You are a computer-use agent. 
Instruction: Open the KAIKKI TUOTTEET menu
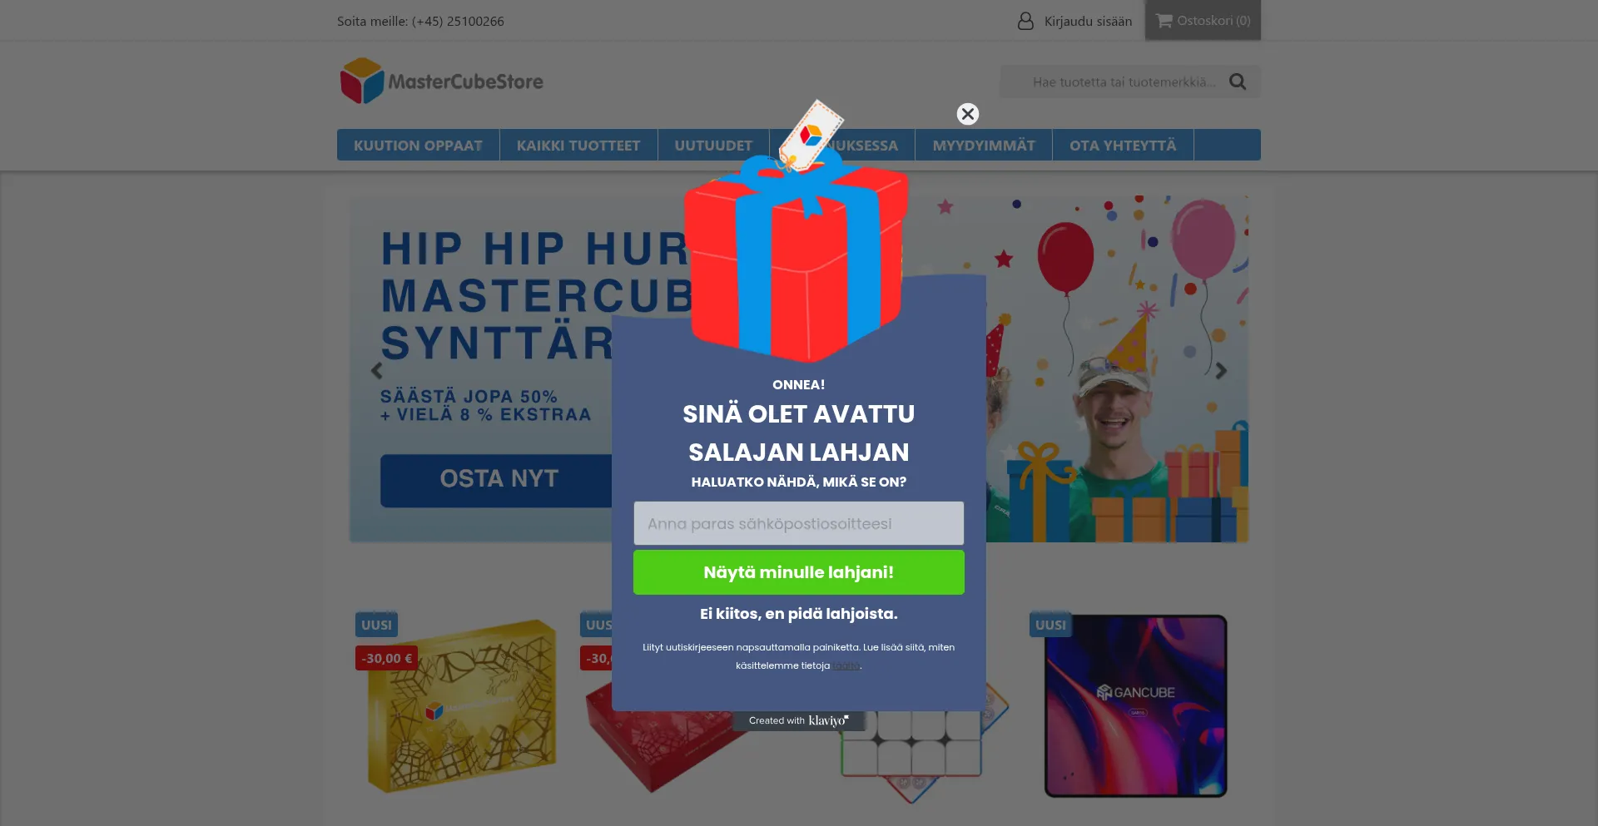pyautogui.click(x=578, y=145)
